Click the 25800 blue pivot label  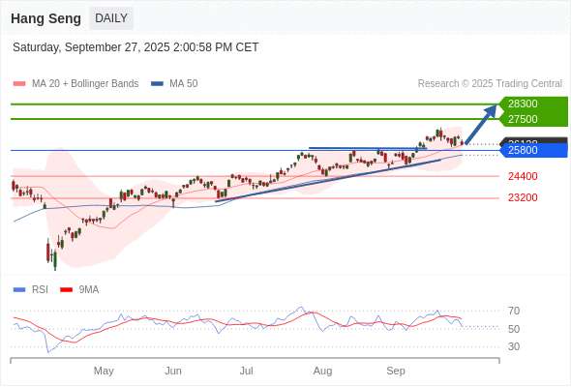coord(533,150)
